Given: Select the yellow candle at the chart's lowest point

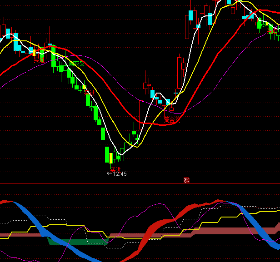Looking at the screenshot, I should point(110,158).
